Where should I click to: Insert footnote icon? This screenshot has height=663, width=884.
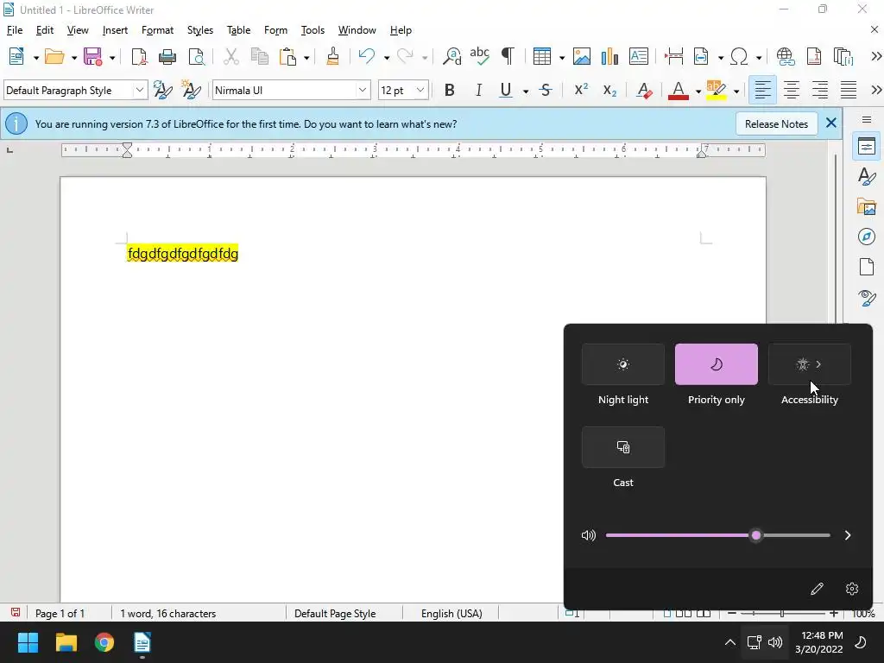click(814, 56)
